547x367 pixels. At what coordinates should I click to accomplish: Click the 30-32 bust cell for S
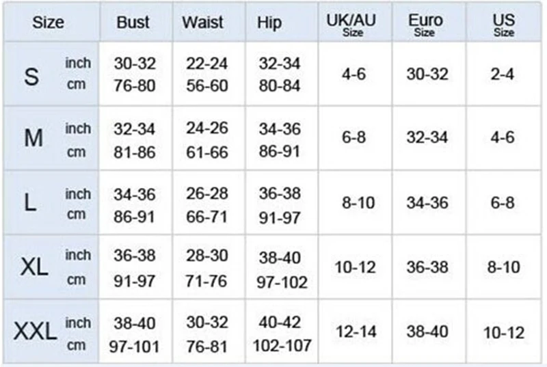pos(135,64)
